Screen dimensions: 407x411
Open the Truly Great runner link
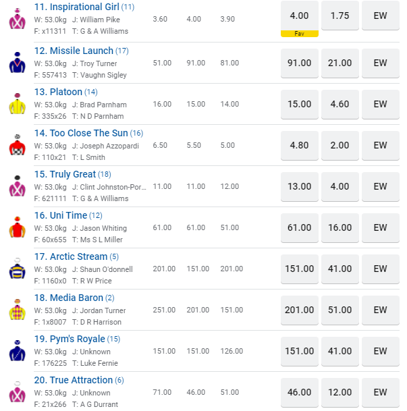coord(65,174)
